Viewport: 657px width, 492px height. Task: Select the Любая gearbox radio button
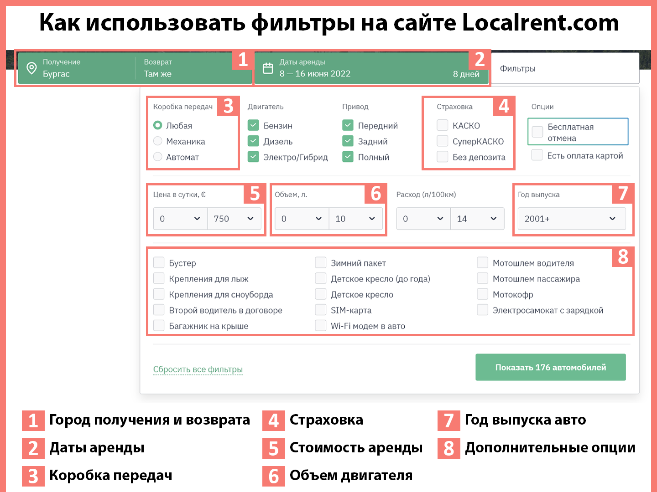tap(158, 125)
